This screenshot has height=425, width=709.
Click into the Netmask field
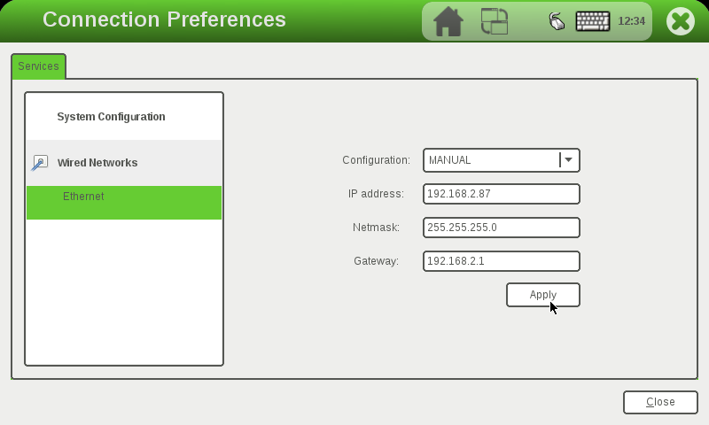[501, 228]
